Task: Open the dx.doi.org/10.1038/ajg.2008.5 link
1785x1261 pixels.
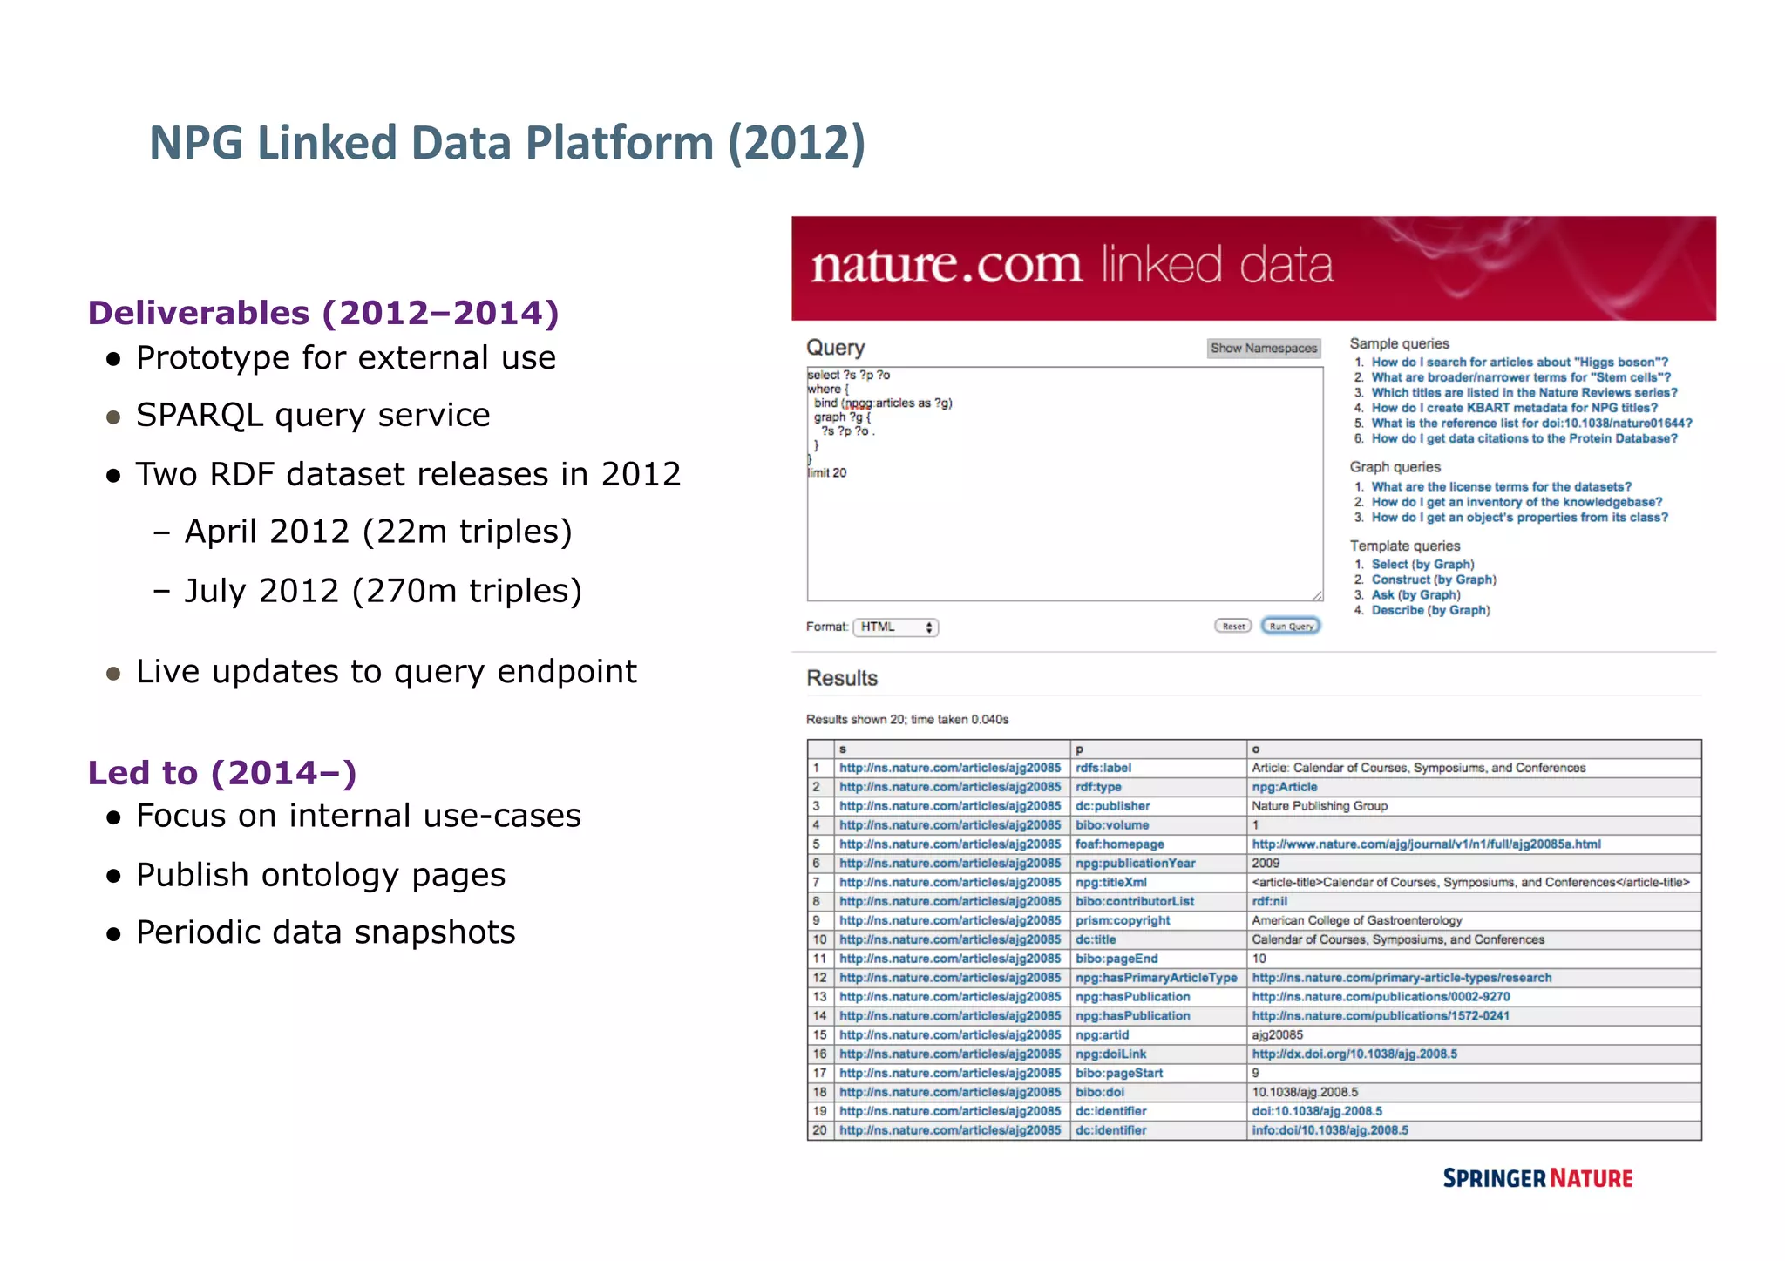Action: click(1354, 1054)
